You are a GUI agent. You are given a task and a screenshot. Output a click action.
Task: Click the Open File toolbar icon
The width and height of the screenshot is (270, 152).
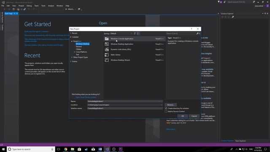(x=18, y=9)
